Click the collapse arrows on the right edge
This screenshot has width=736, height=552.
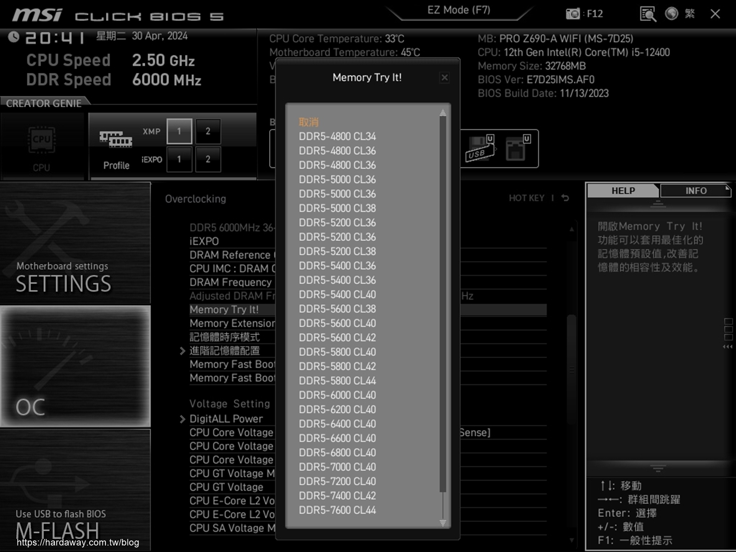[728, 347]
